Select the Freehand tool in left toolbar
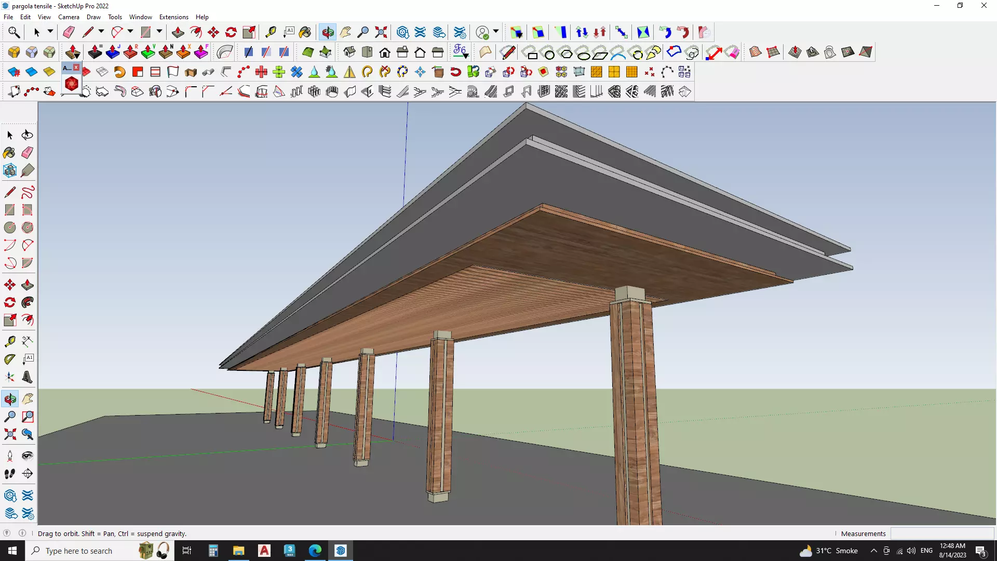 28,192
